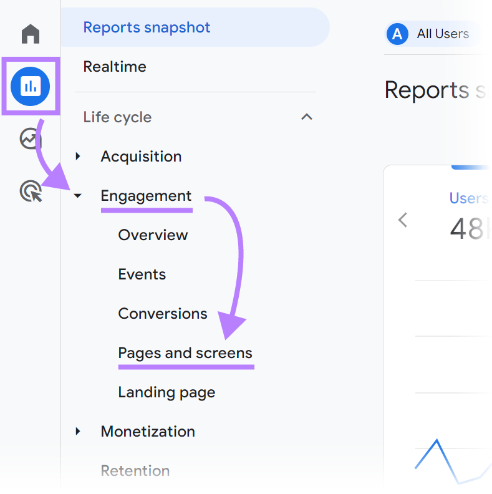Click the previous card left chevron
The height and width of the screenshot is (494, 492).
(x=403, y=220)
